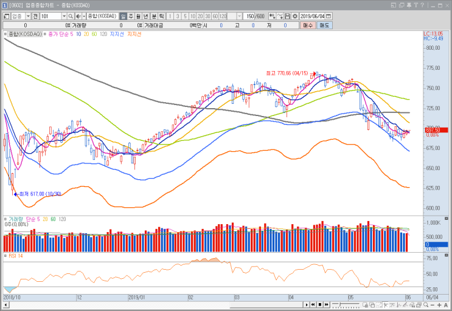This screenshot has width=452, height=311.
Task: Open the 업종 category dropdown
Action: (28, 16)
